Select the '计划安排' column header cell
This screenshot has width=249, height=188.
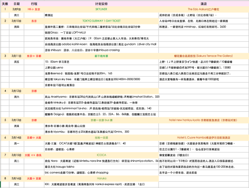click(x=101, y=4)
